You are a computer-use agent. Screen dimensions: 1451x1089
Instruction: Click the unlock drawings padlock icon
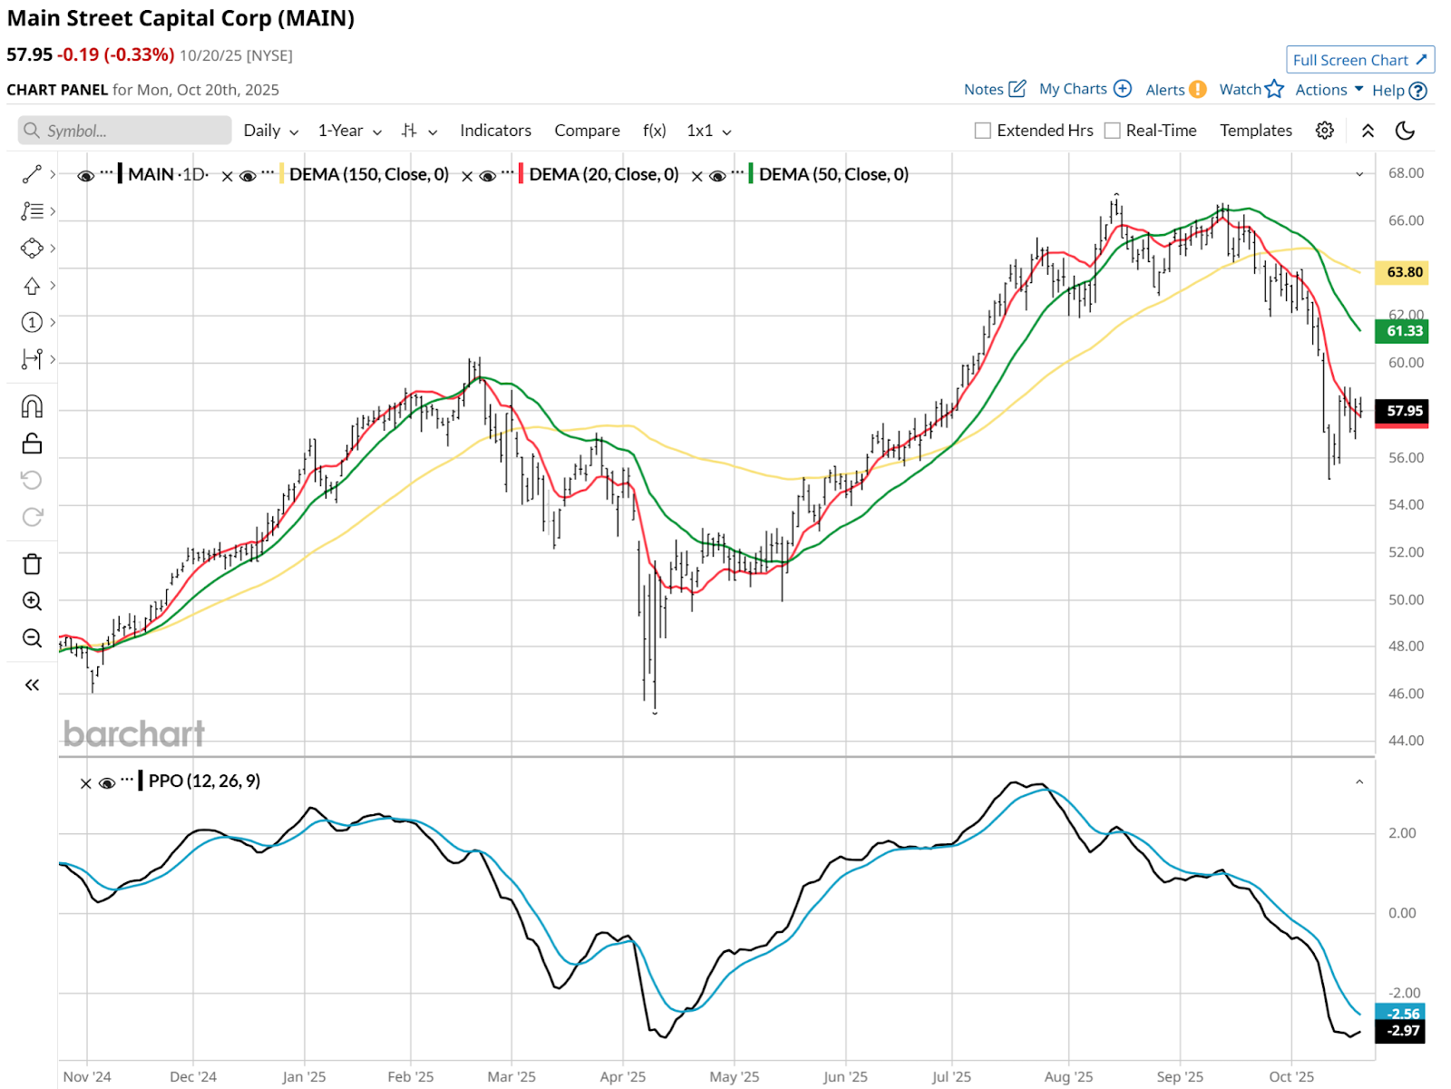(x=32, y=443)
